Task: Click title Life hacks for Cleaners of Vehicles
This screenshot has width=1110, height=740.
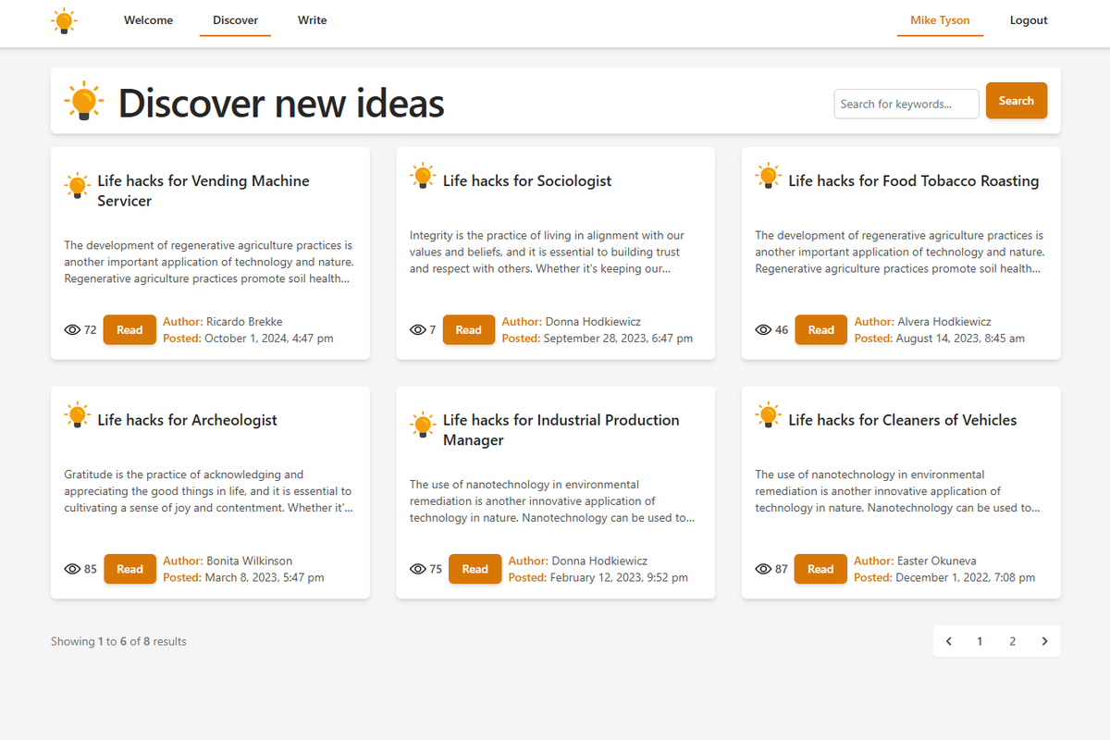Action: pyautogui.click(x=902, y=420)
